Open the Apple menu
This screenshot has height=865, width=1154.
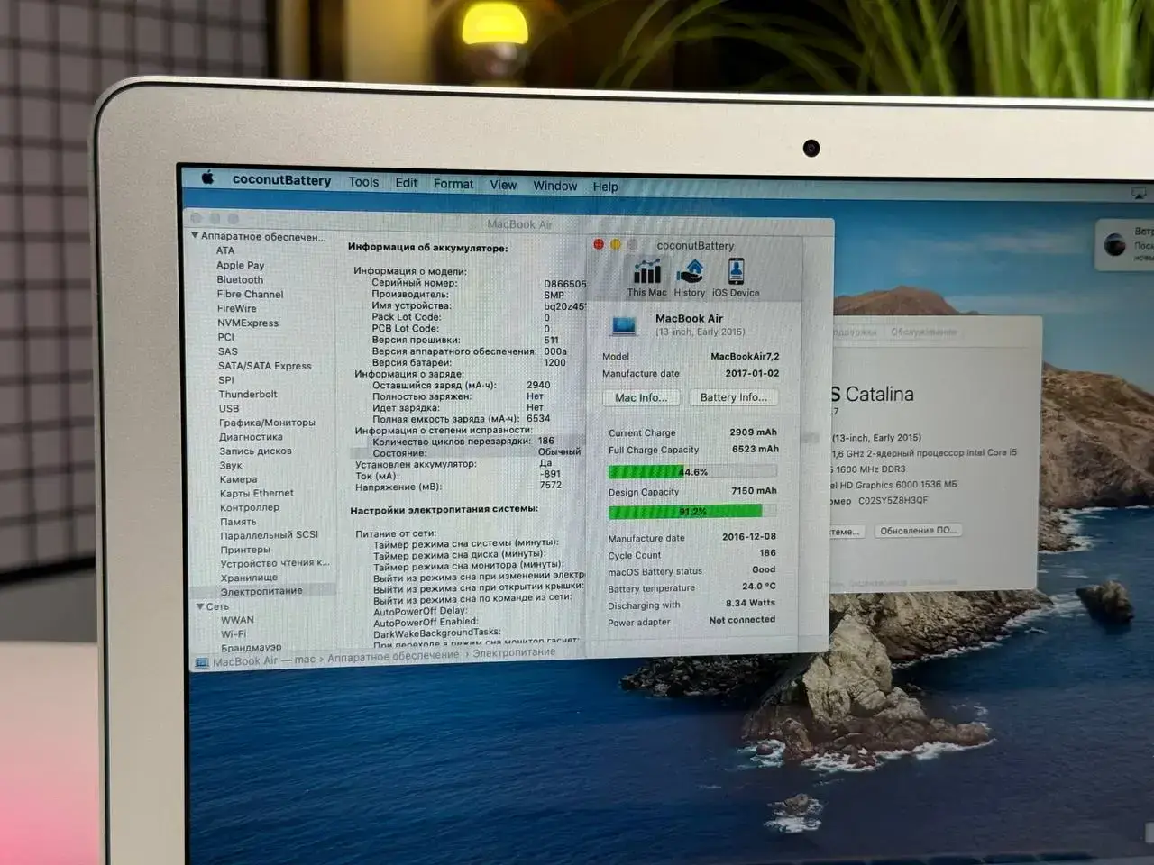(x=207, y=178)
